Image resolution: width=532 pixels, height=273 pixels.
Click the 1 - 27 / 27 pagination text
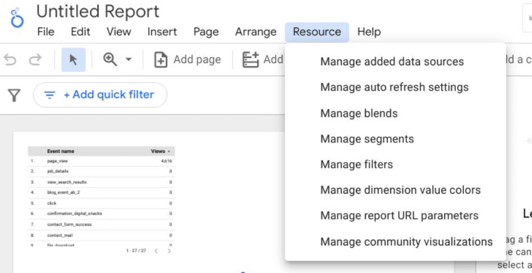[x=136, y=251]
